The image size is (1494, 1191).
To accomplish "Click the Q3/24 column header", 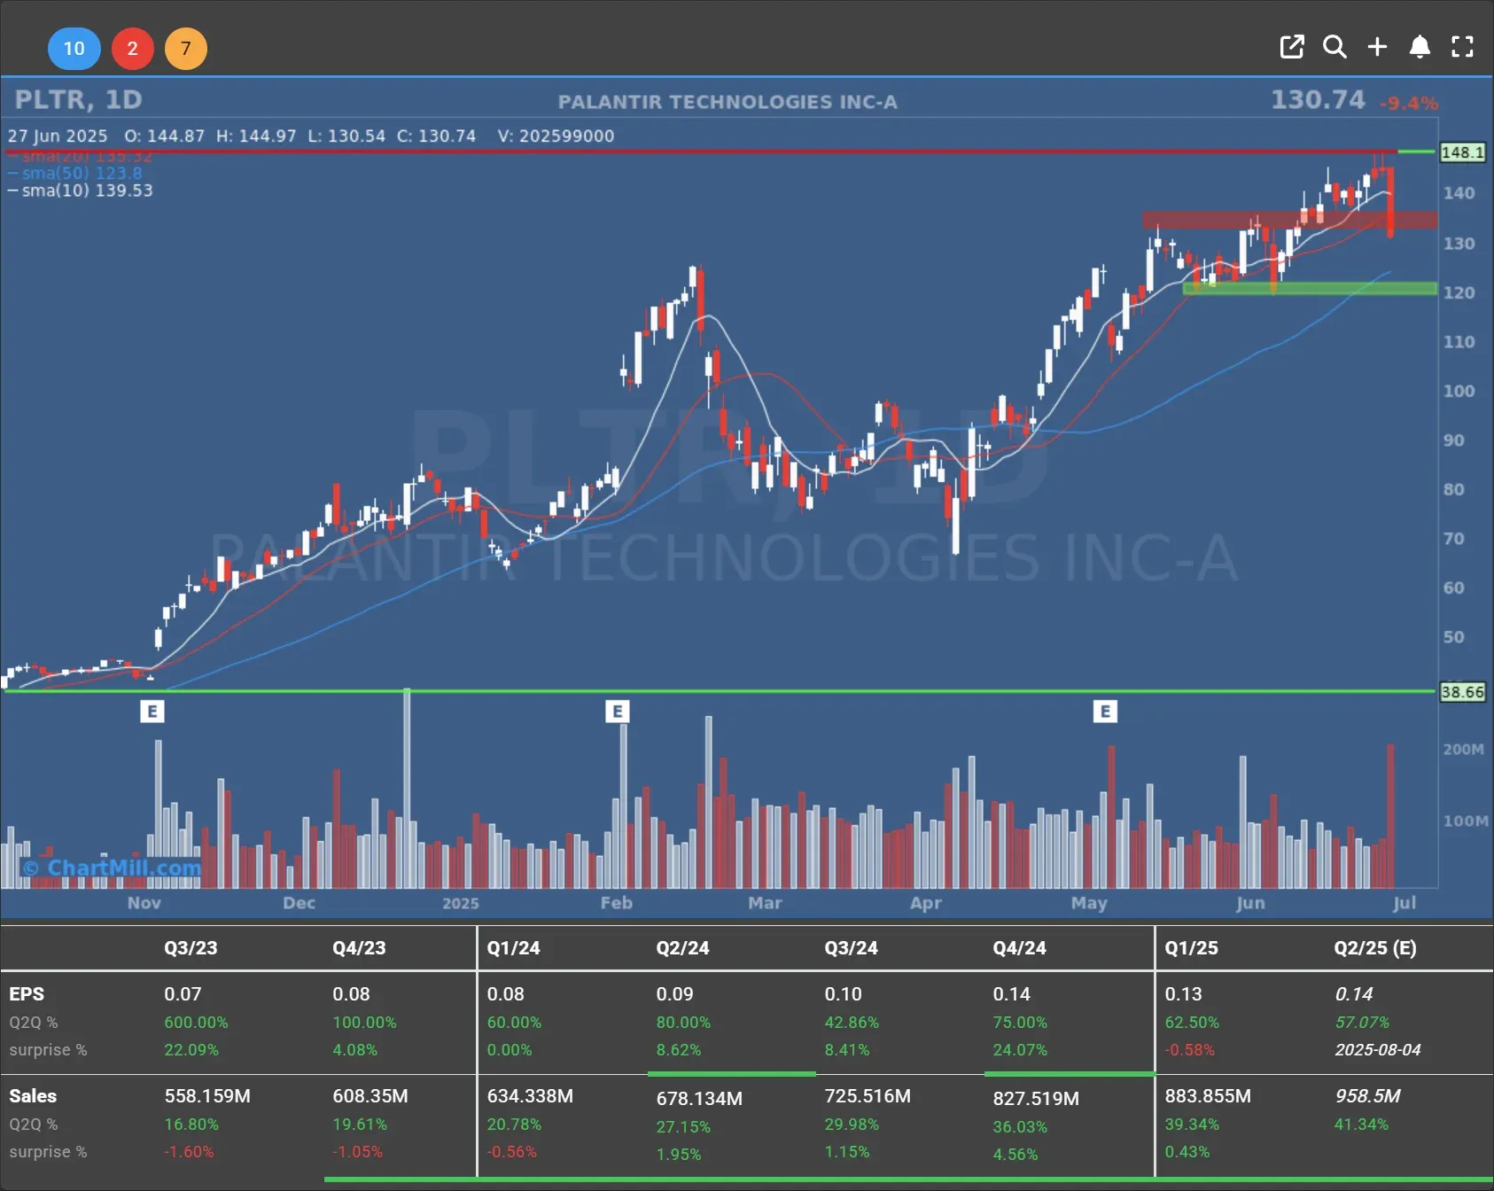I will coord(851,947).
